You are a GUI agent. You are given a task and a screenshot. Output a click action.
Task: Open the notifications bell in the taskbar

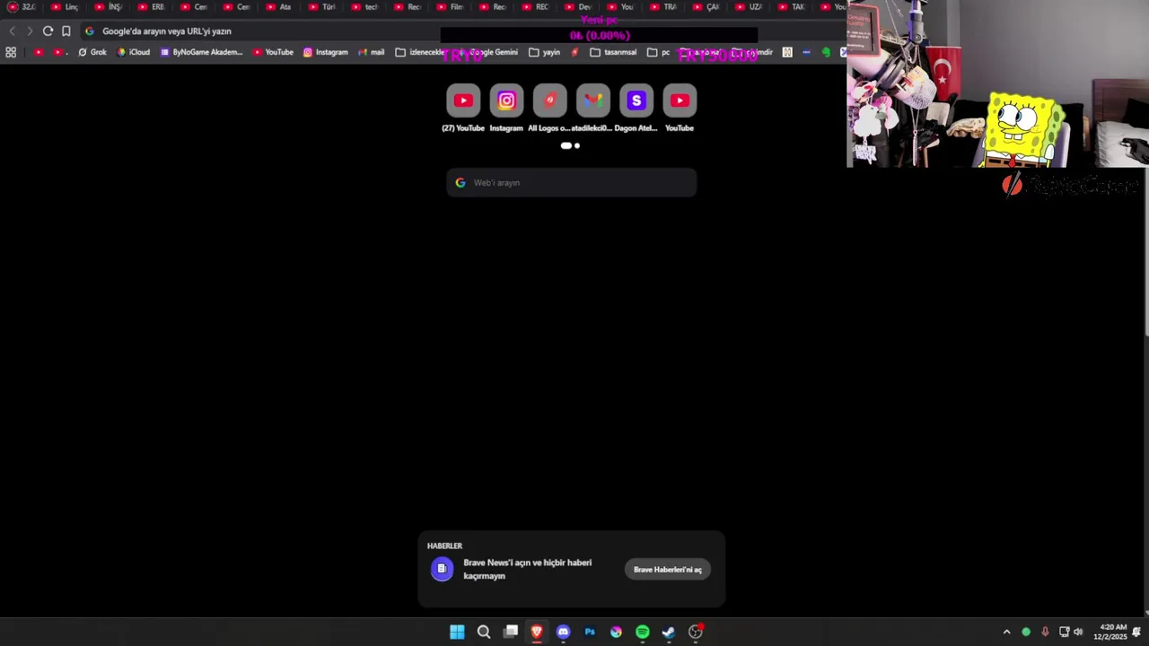(x=1137, y=632)
